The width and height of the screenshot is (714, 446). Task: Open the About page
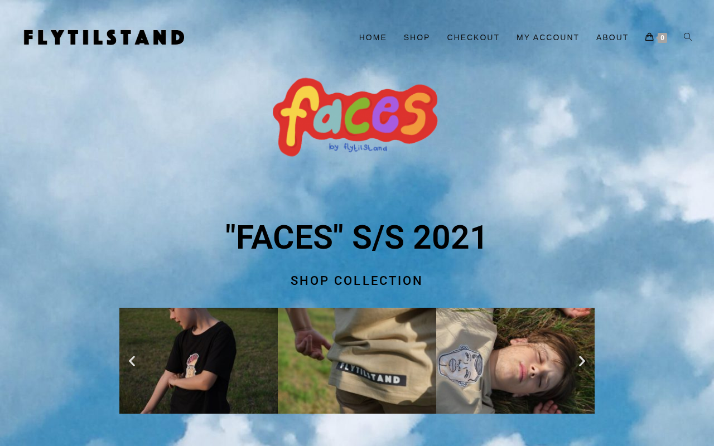(612, 37)
